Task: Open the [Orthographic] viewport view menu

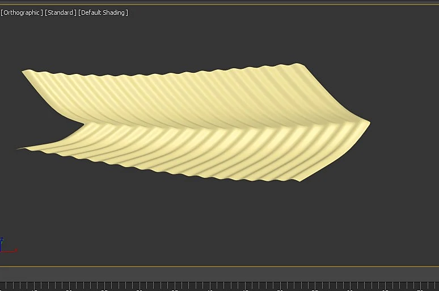Action: (22, 13)
